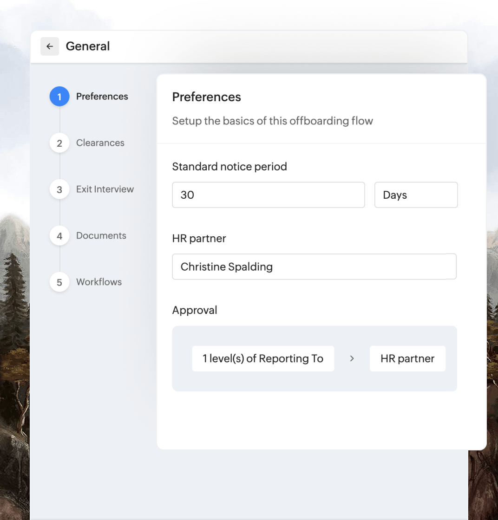Click the Christine Spalding name field
498x520 pixels.
pos(314,266)
